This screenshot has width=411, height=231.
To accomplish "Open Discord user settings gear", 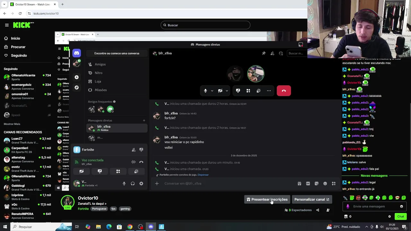I will (141, 184).
